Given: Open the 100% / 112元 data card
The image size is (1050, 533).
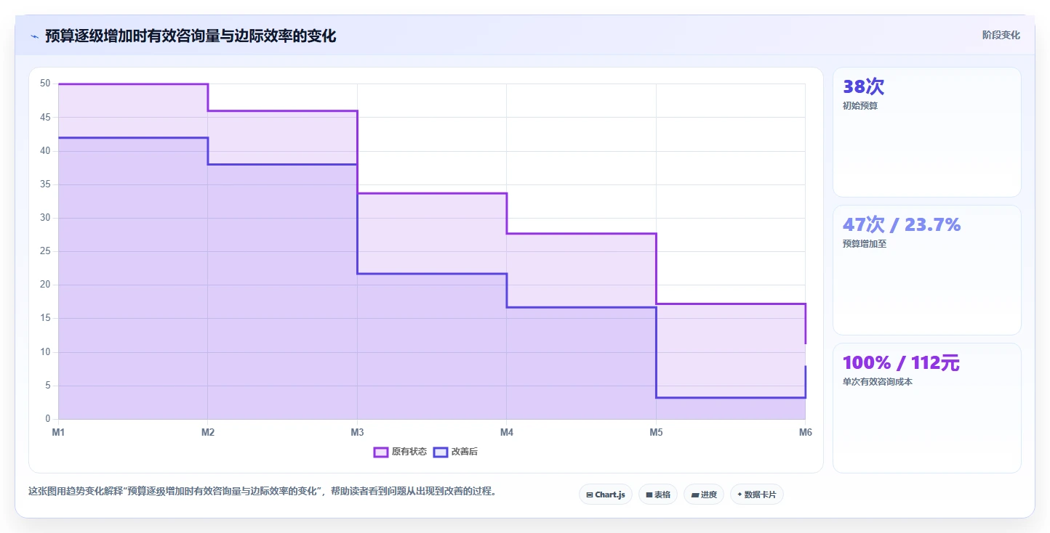Looking at the screenshot, I should pos(927,408).
